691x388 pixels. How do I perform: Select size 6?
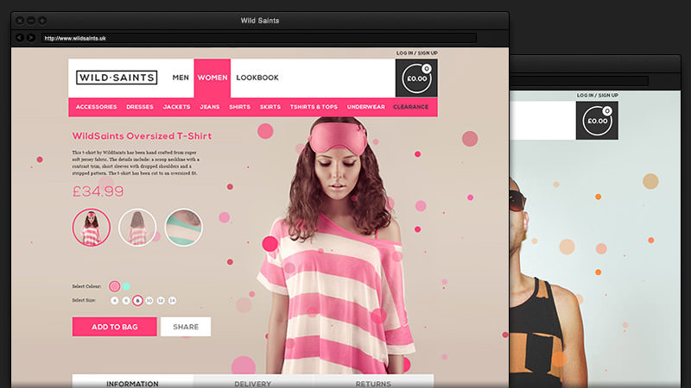pos(126,300)
